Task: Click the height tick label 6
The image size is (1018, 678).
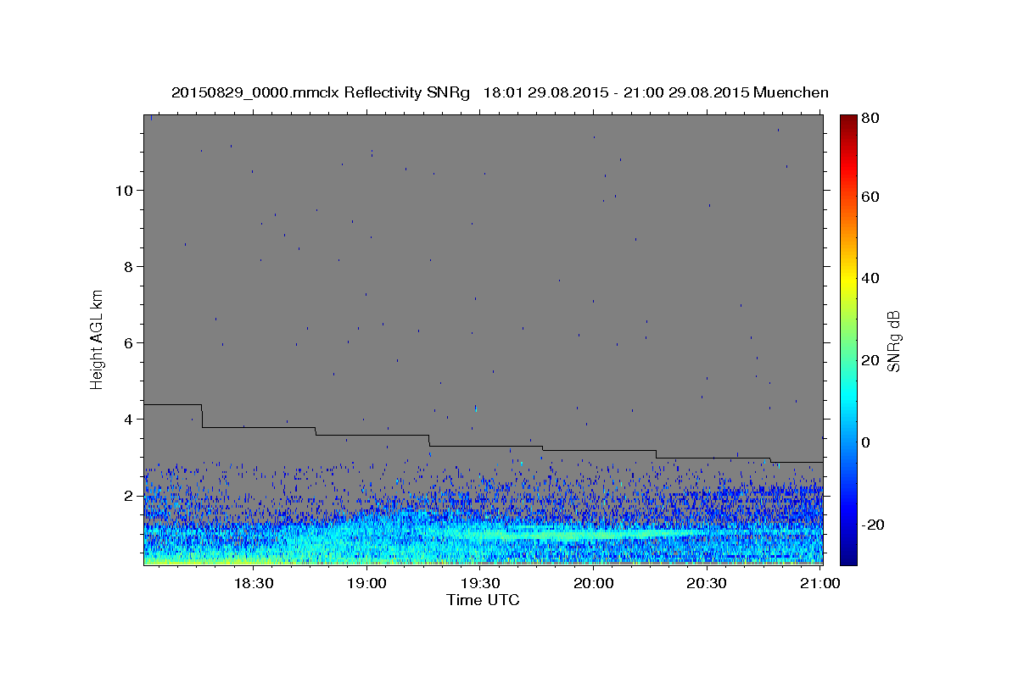Action: [129, 342]
